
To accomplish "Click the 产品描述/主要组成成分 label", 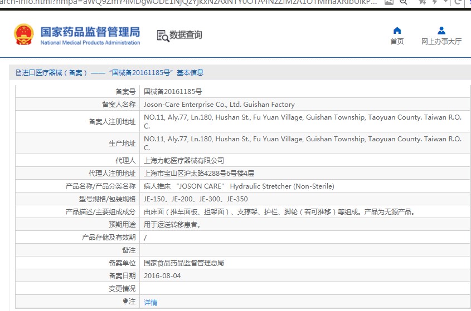I will point(101,212).
